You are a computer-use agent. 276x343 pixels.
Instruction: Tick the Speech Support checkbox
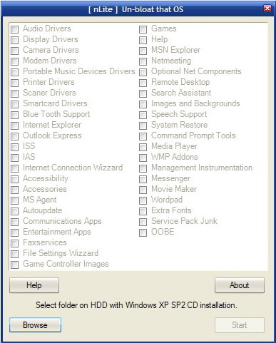[x=143, y=115]
